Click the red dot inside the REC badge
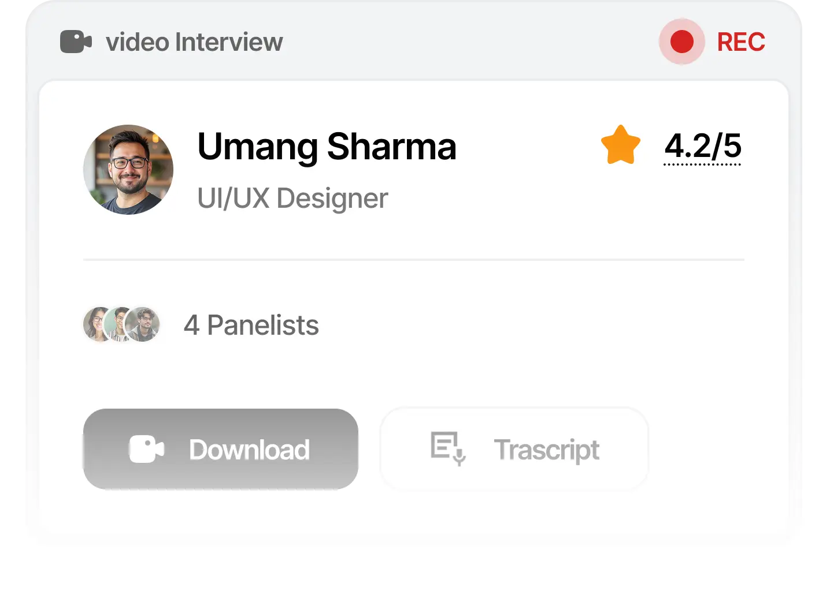This screenshot has height=591, width=830. pyautogui.click(x=682, y=42)
